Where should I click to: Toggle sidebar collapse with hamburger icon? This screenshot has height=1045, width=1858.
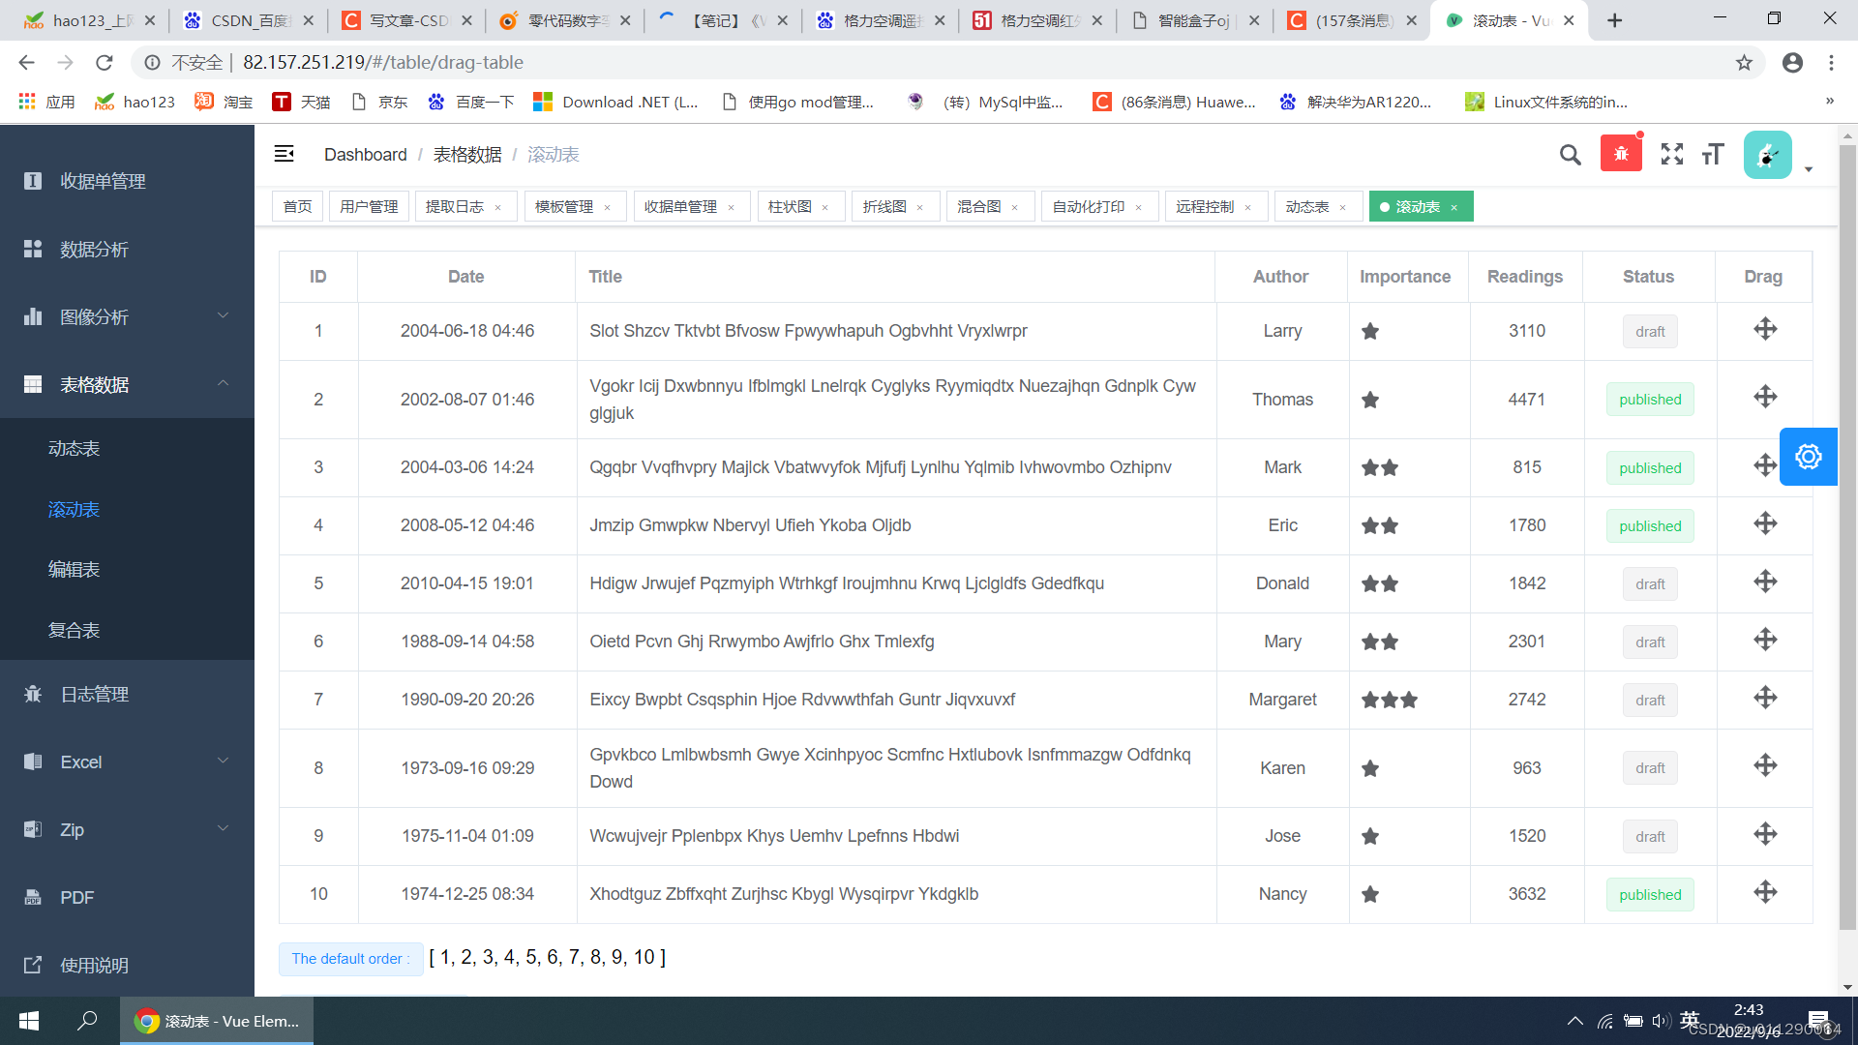click(x=284, y=153)
